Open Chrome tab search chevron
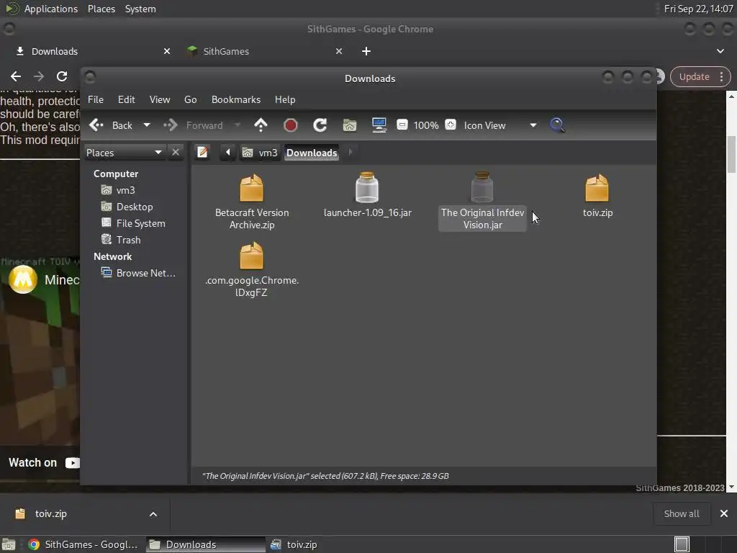This screenshot has height=553, width=737. point(720,51)
